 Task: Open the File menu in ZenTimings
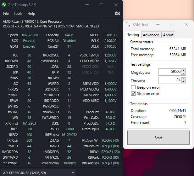[x=6, y=13]
